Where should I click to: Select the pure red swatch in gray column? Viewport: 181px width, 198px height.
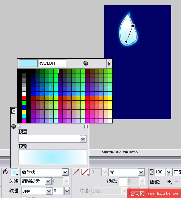click(x=24, y=98)
